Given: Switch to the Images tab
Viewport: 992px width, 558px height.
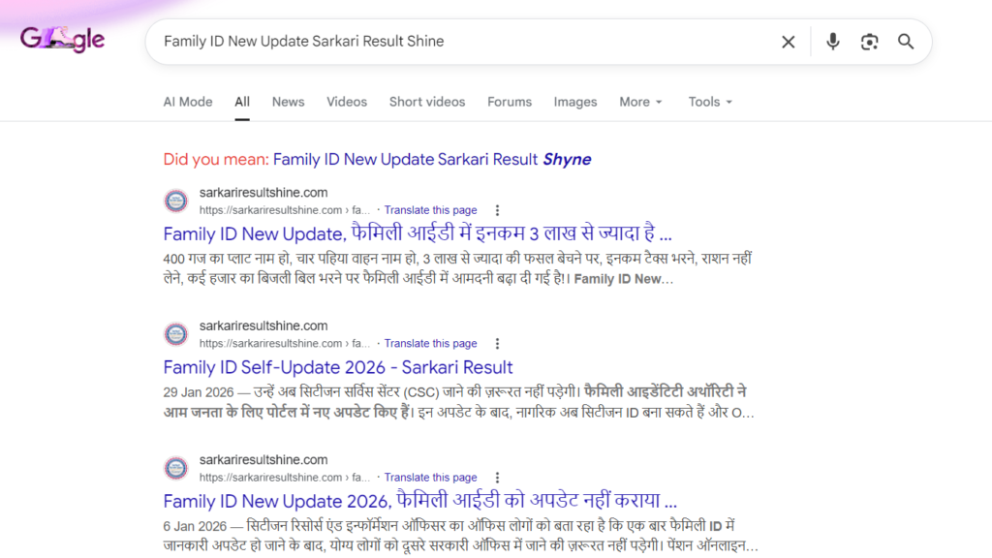Looking at the screenshot, I should tap(575, 102).
